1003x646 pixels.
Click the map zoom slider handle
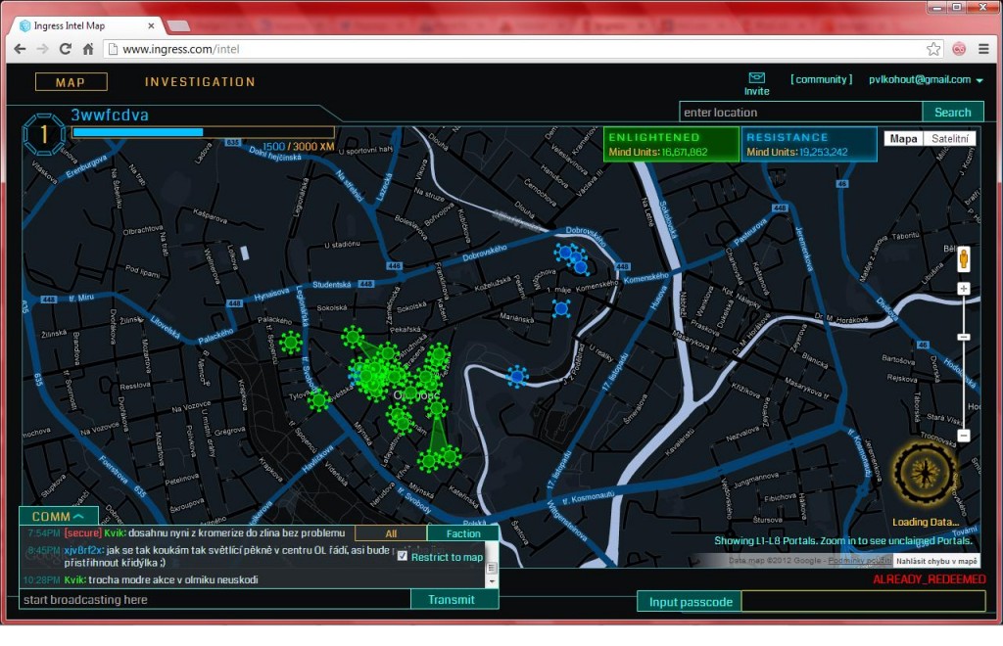964,337
